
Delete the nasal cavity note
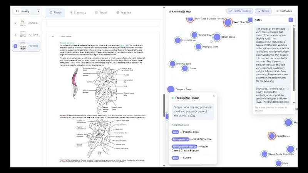288,89
